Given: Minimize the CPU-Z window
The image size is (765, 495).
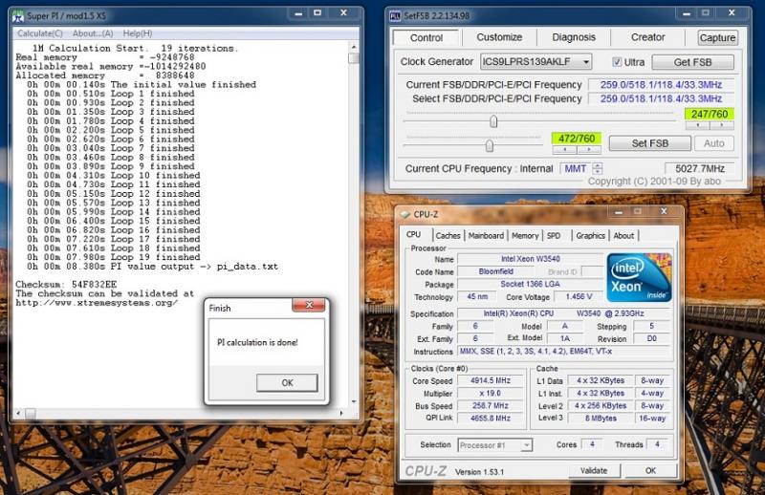Looking at the screenshot, I should 619,212.
